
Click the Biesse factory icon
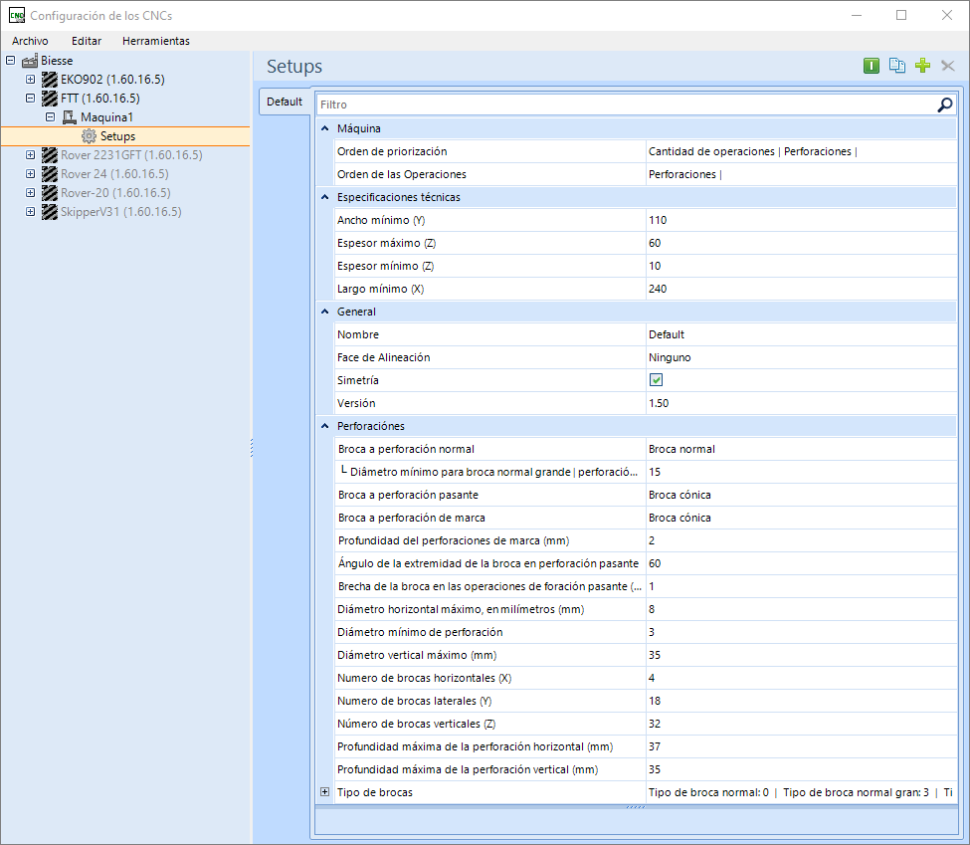30,61
